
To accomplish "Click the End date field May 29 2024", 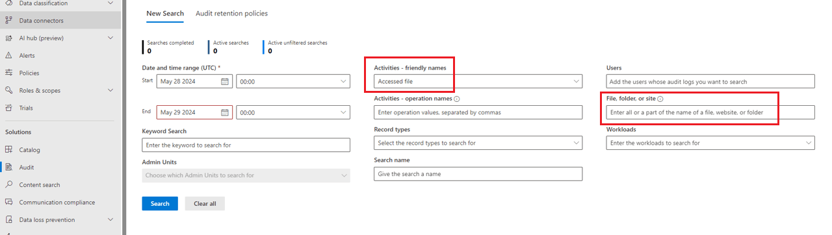I will [194, 112].
